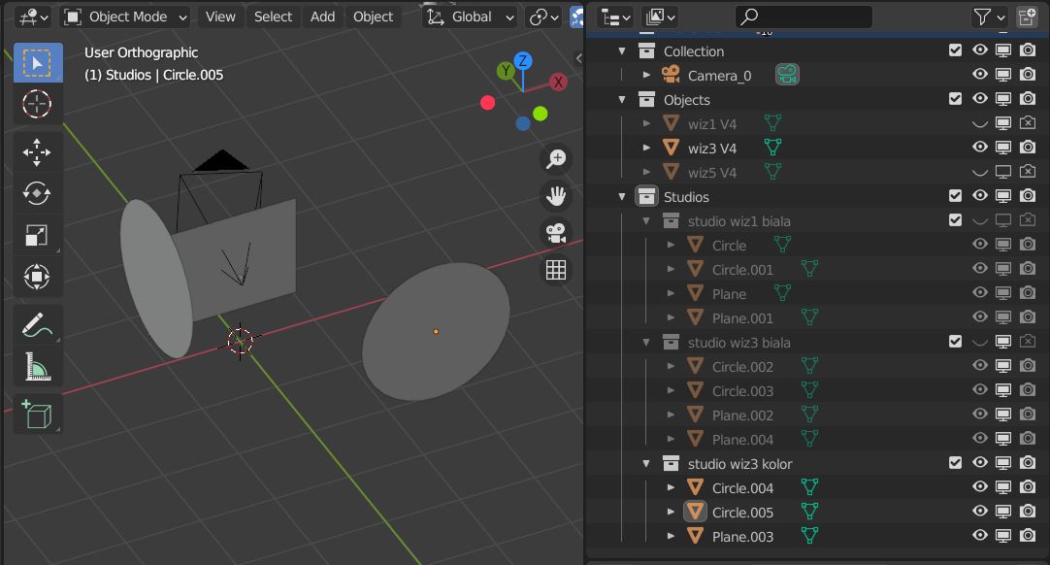Click the red X axis gizmo
1050x565 pixels.
[x=558, y=83]
